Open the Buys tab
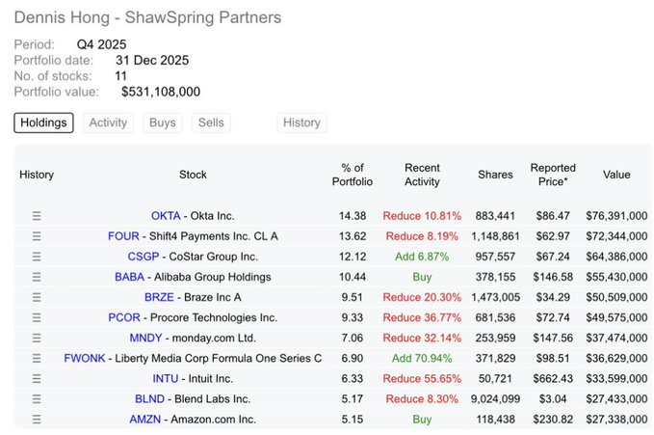 pos(163,122)
